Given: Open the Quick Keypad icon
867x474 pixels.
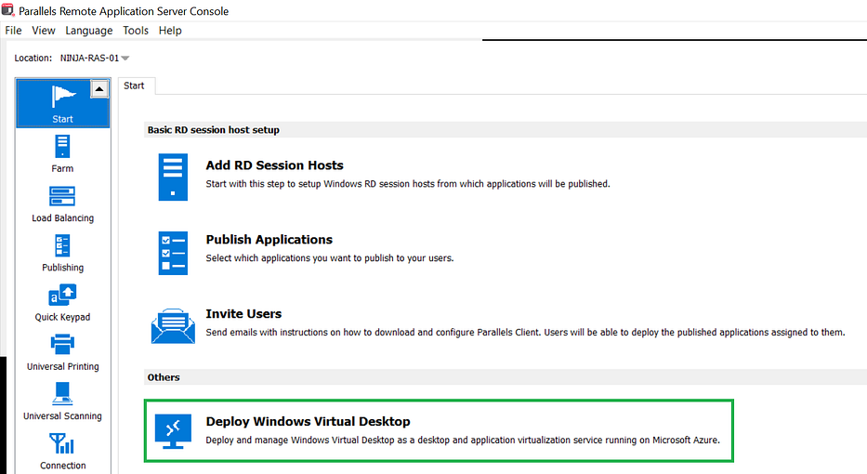Looking at the screenshot, I should [62, 296].
